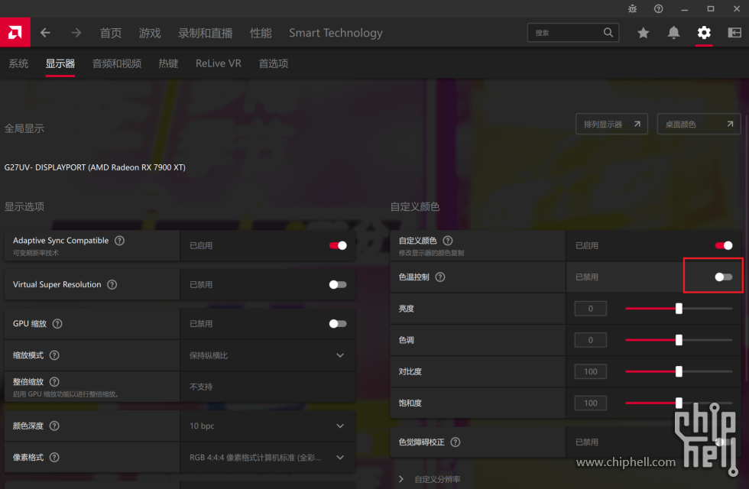749x489 pixels.
Task: Open 首页 top menu
Action: (111, 32)
